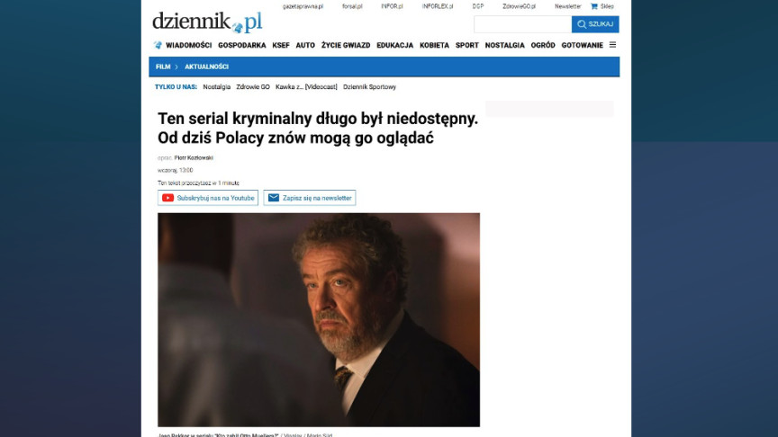Go to dziennik.pl homepage logo

[207, 22]
